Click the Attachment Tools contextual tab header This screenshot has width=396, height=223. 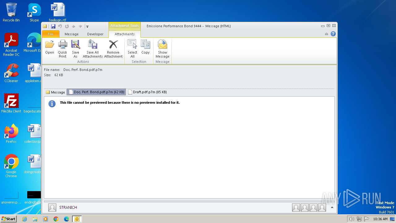[125, 26]
